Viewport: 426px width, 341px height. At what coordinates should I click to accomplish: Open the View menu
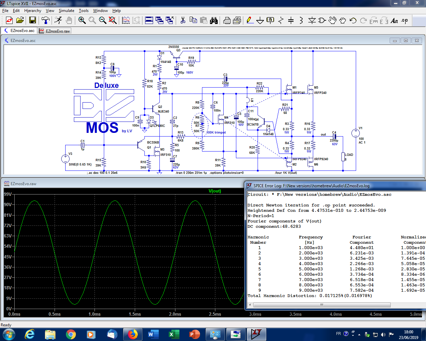click(x=50, y=11)
